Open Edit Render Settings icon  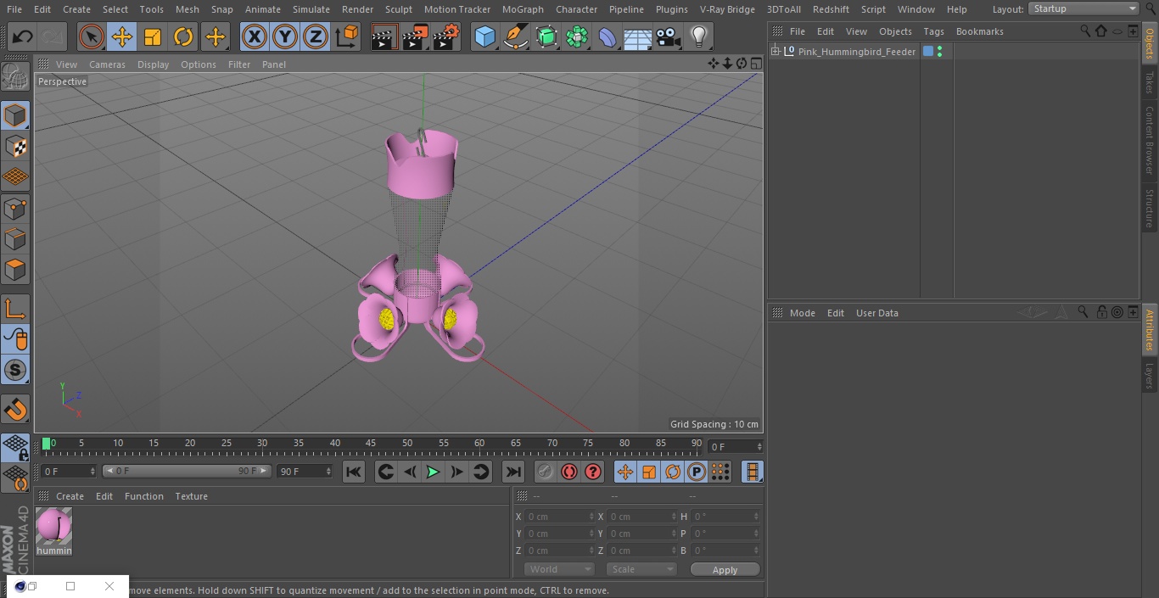[446, 36]
